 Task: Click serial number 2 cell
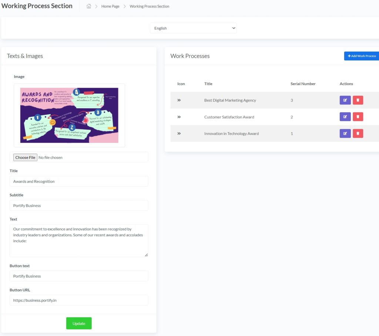click(292, 117)
